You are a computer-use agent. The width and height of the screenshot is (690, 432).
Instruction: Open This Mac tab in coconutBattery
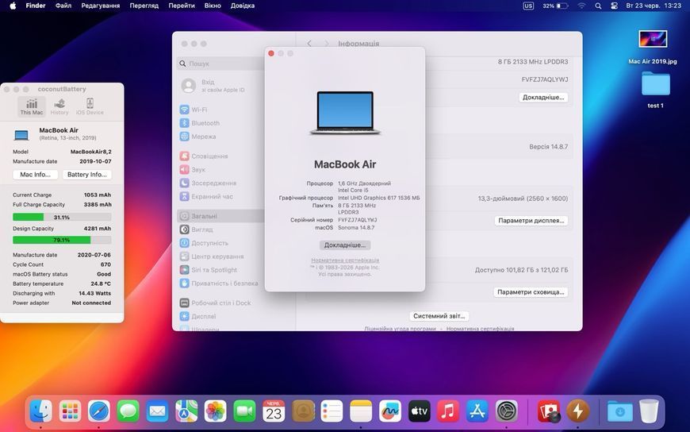click(x=32, y=106)
